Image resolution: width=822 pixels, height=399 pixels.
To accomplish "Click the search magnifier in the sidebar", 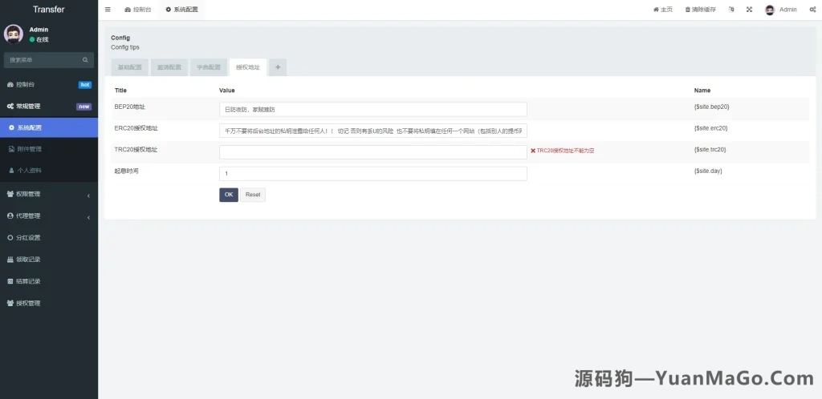I will [x=85, y=60].
